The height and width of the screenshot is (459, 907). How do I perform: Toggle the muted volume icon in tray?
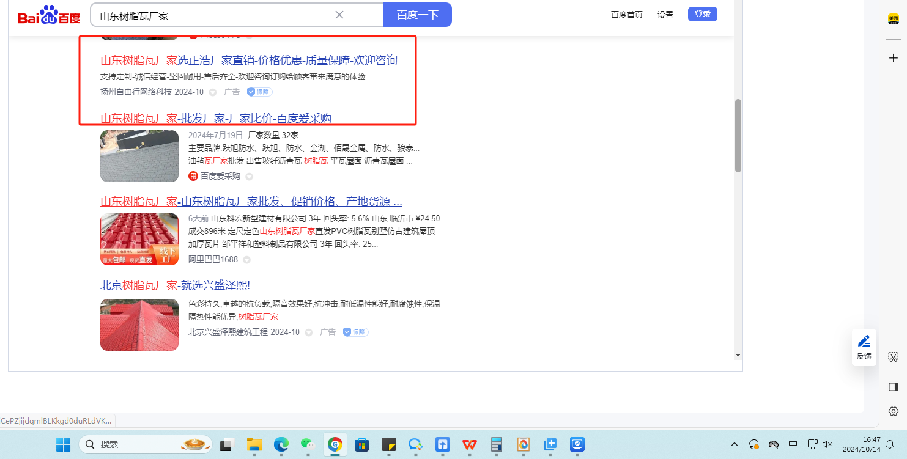[827, 444]
